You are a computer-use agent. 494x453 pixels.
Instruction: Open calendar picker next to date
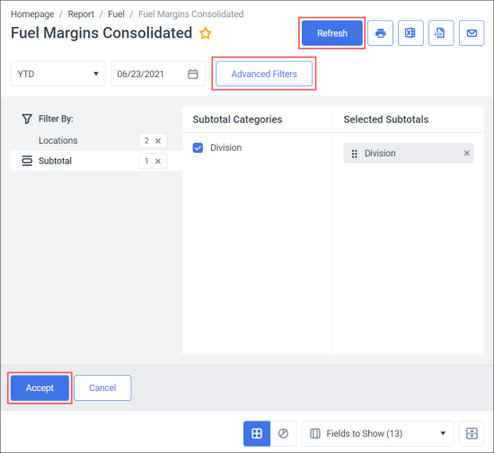(193, 74)
